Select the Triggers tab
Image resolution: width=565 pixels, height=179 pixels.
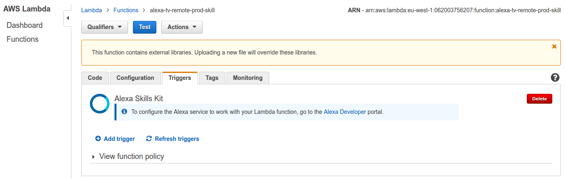click(180, 78)
